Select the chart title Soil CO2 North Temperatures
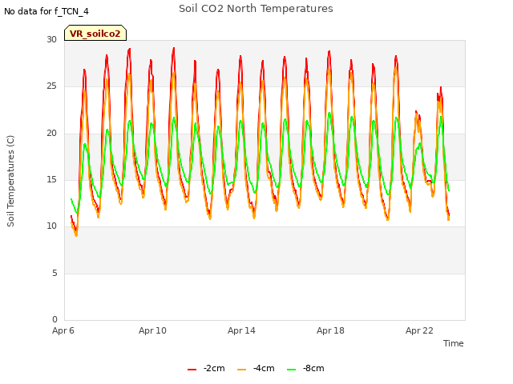The height and width of the screenshot is (384, 513). coord(256,9)
